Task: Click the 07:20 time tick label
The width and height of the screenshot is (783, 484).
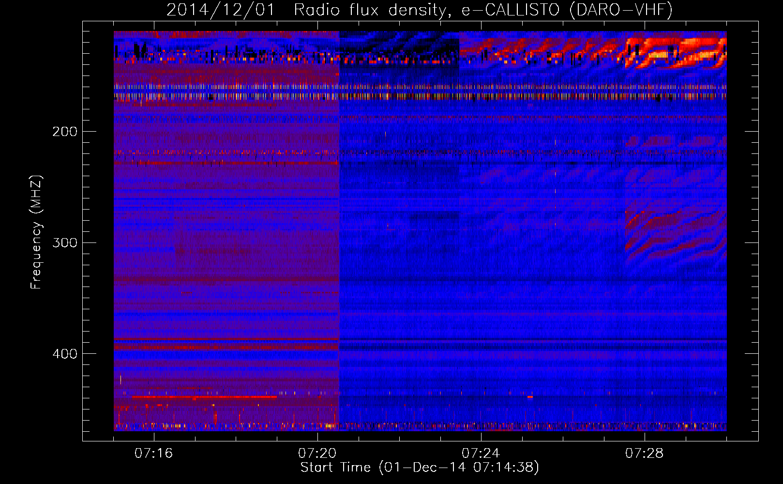Action: point(317,454)
